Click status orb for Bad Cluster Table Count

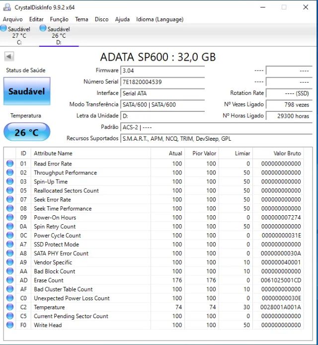pyautogui.click(x=10, y=289)
